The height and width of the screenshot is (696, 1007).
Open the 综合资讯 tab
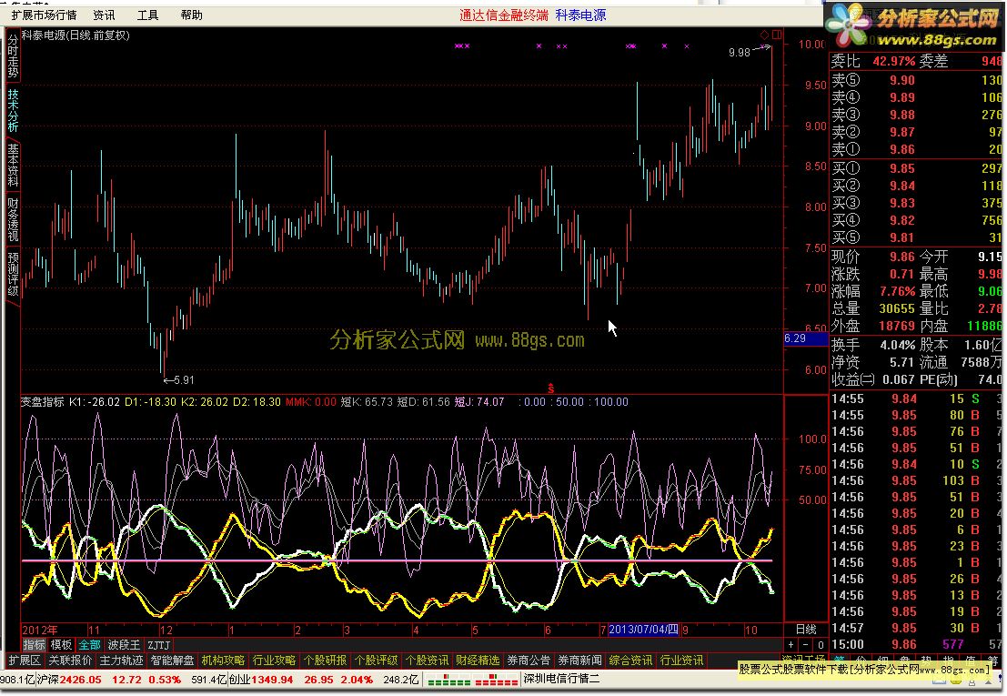tap(630, 660)
